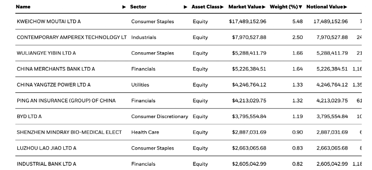Click SHENZHEN MINDRAY BIO-MEDICAL row
The image size is (372, 170).
click(x=69, y=132)
